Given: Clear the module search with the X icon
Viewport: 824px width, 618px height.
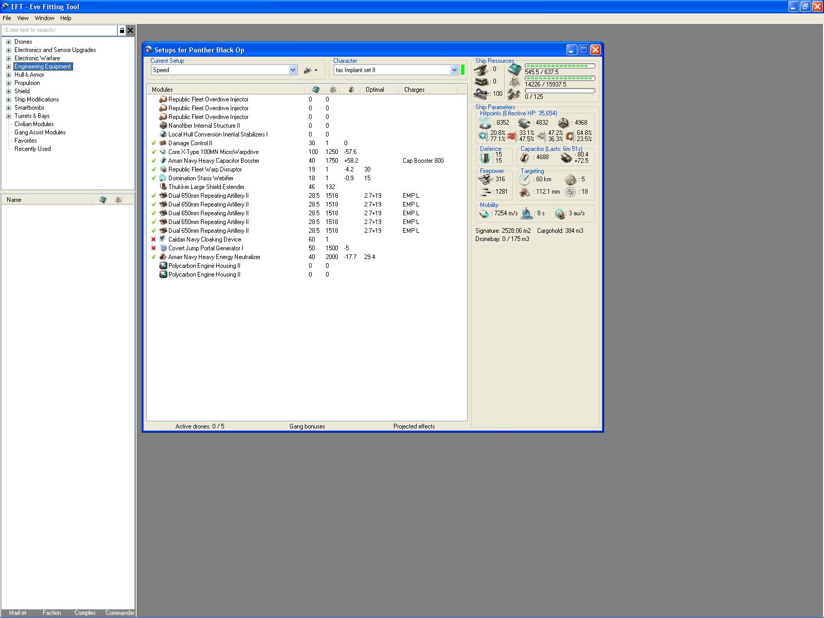Looking at the screenshot, I should point(130,30).
